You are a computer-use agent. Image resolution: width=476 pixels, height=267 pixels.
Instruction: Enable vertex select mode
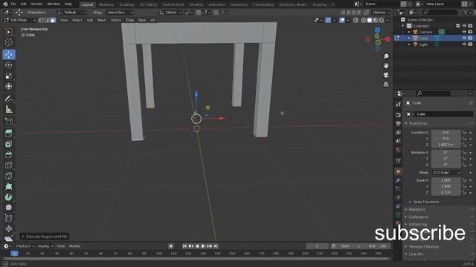(x=42, y=20)
